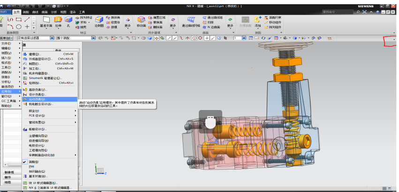
Task: Activate the 拉伸 extrude tool
Action: [x=58, y=22]
